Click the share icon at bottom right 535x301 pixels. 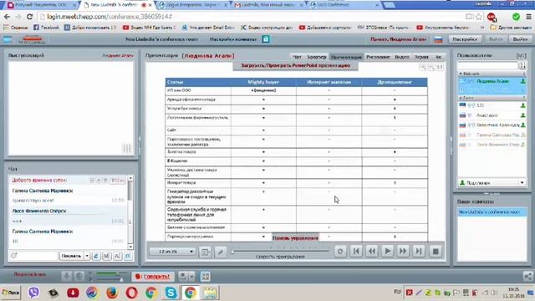click(x=527, y=277)
